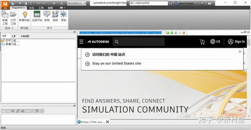
Task: Click the redo arrow in quick access toolbar
Action: pos(44,3)
